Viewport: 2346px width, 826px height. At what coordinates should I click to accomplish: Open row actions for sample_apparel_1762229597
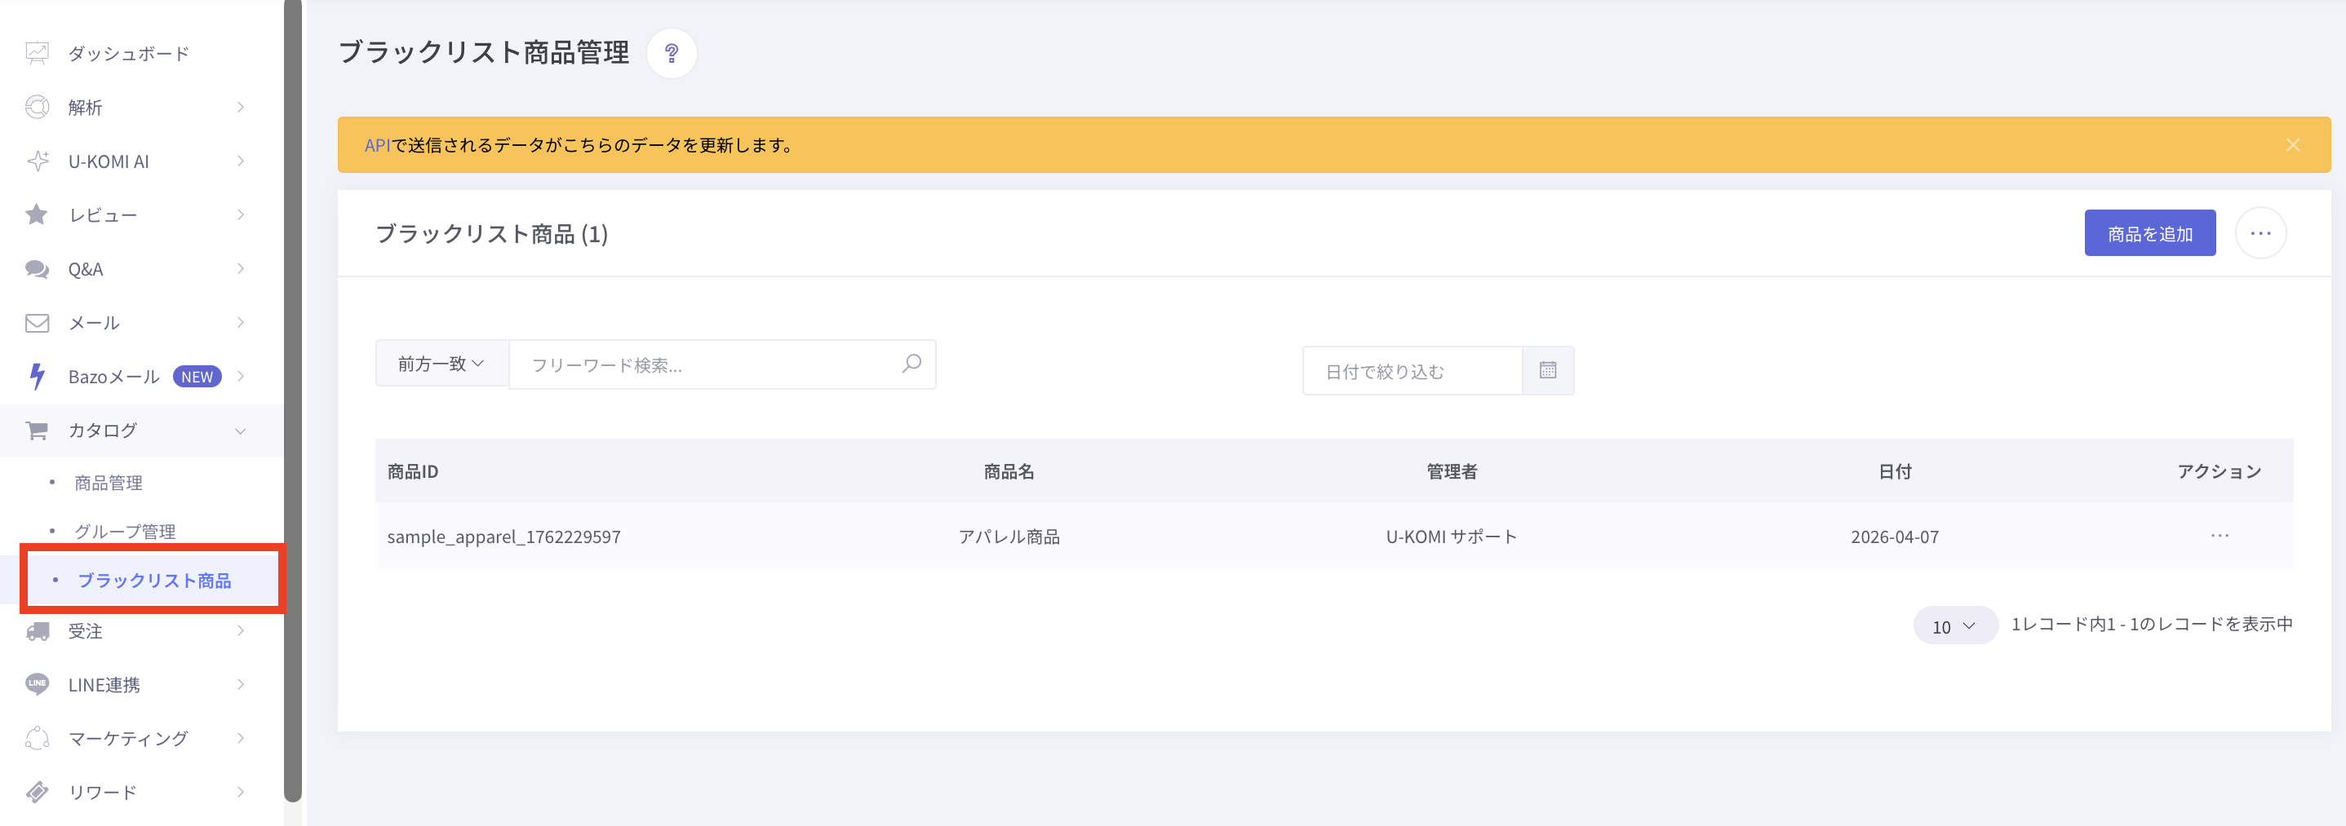[x=2220, y=536]
